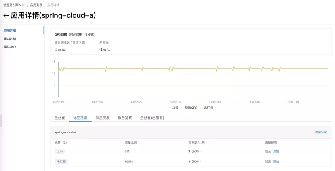Click the 14:57:01 time axis label
The width and height of the screenshot is (335, 171).
point(58,102)
